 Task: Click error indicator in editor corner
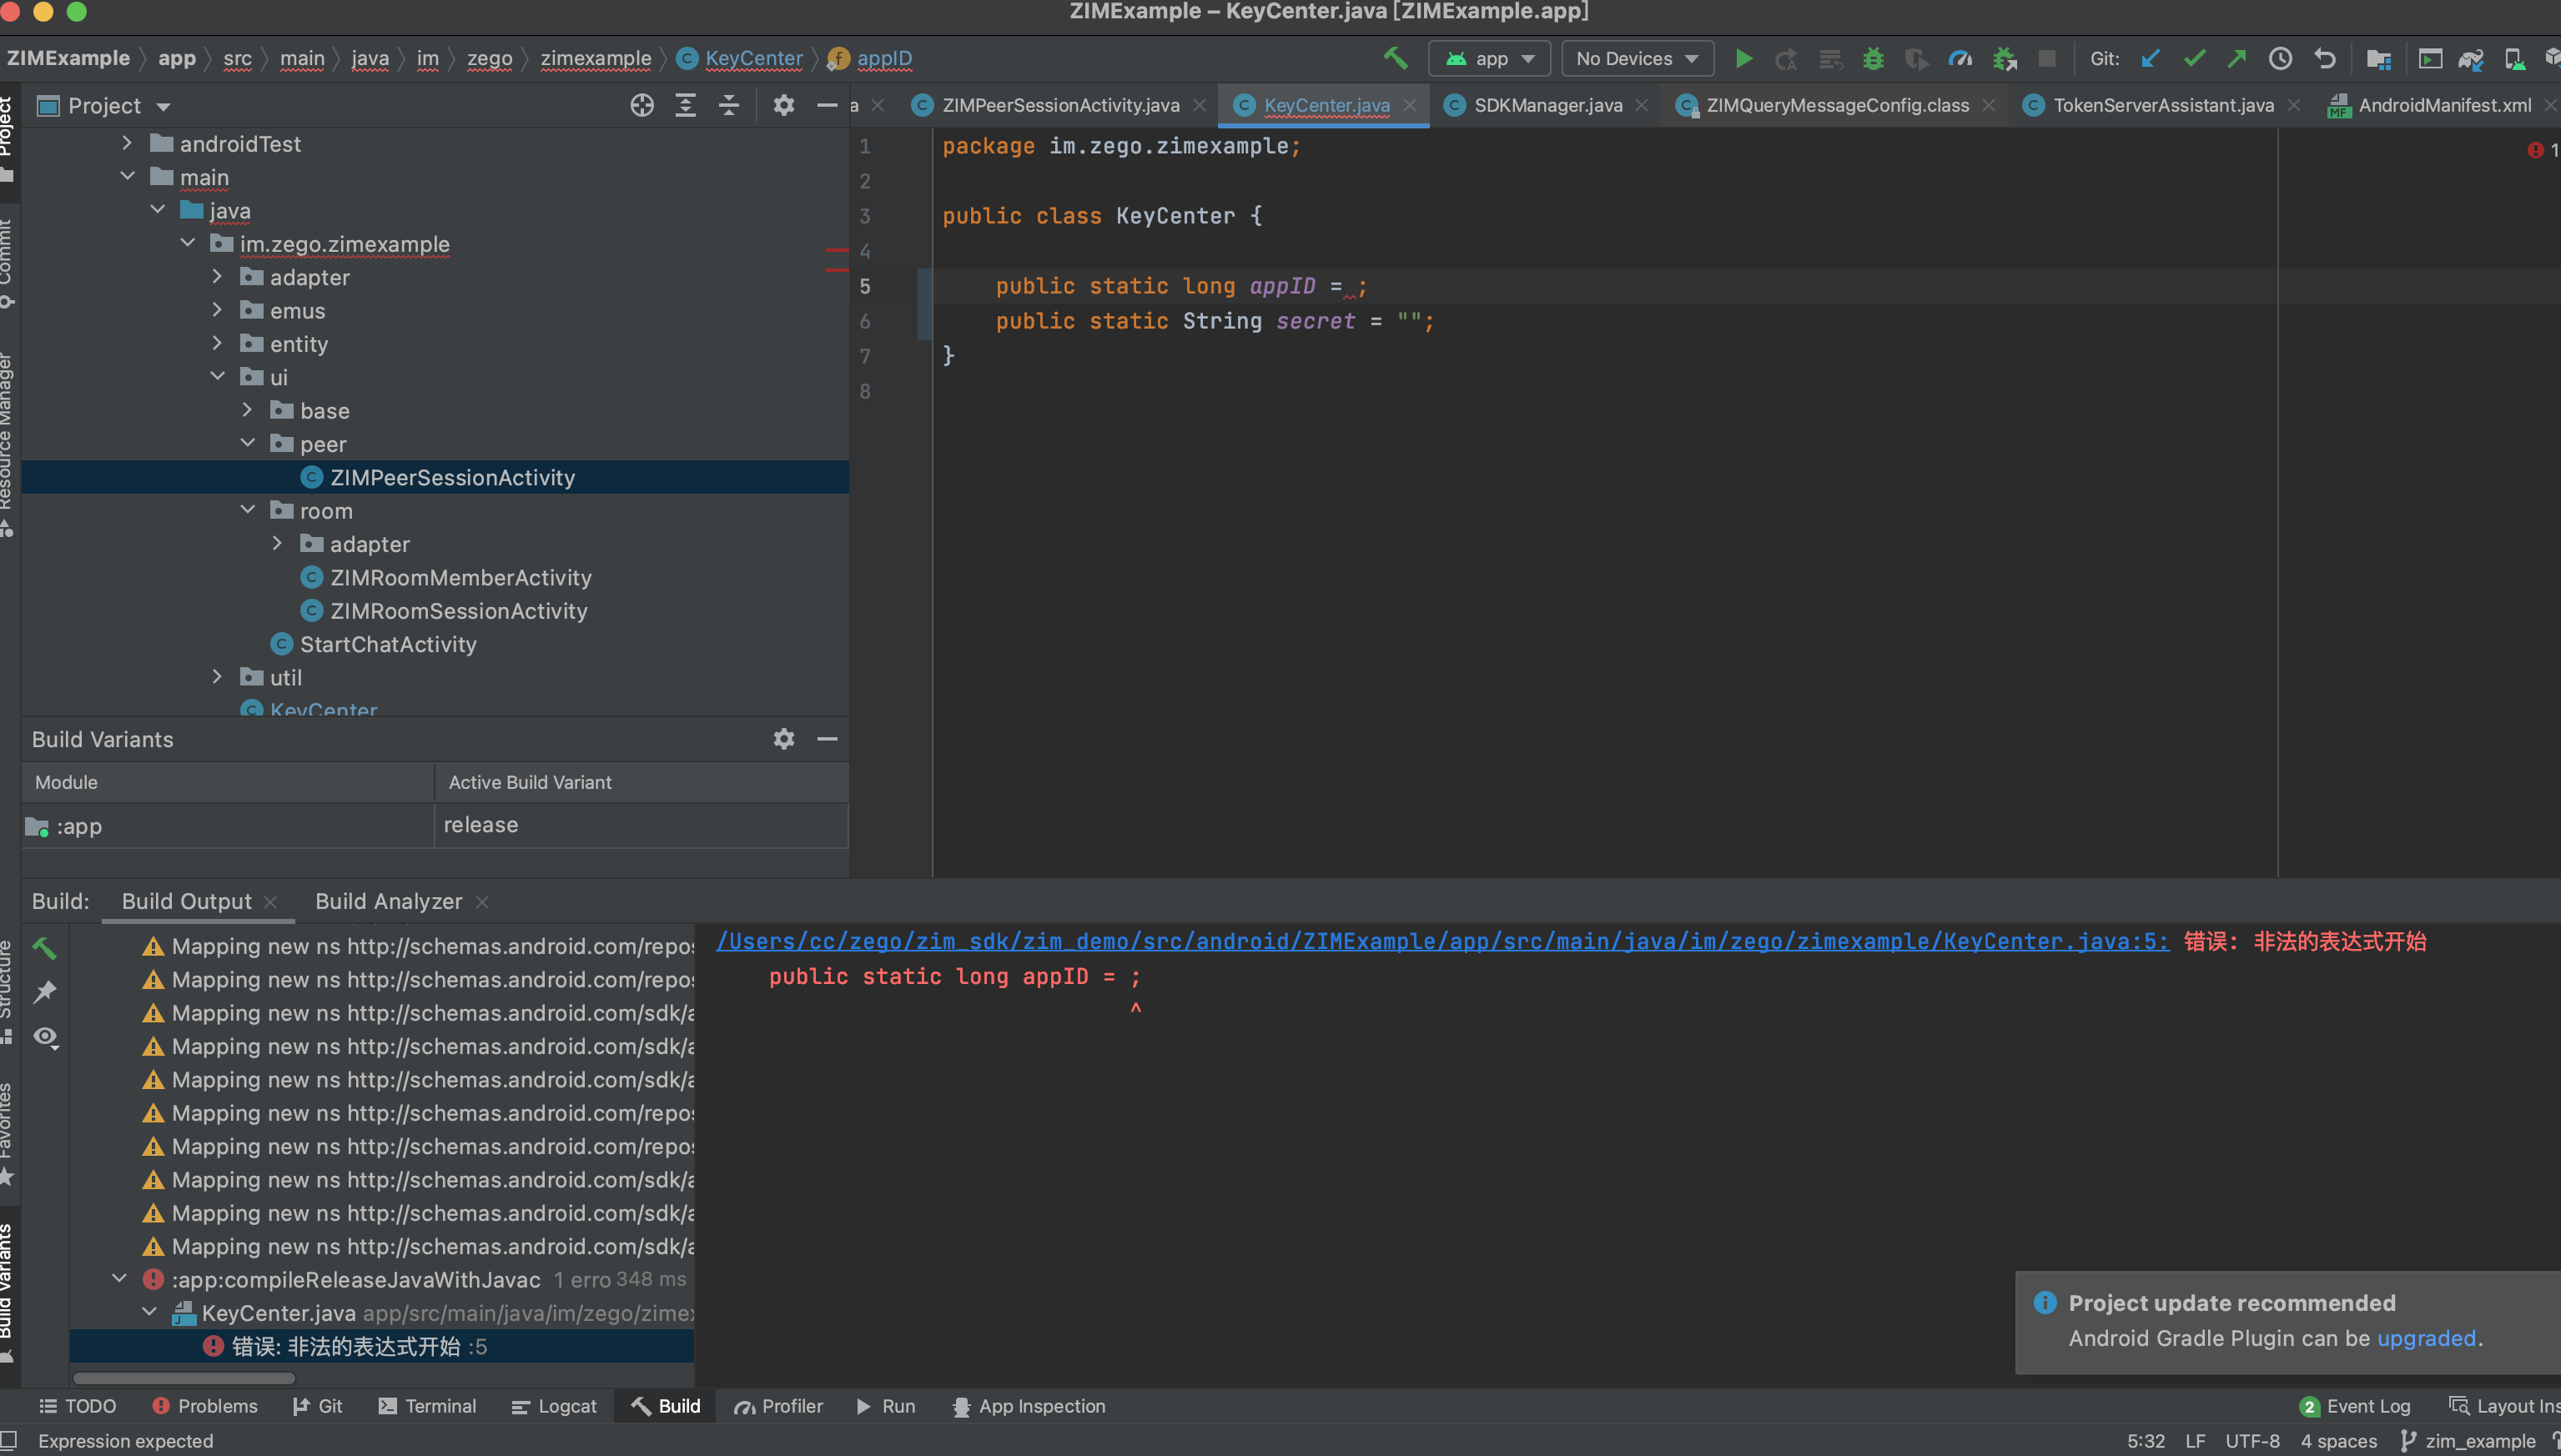pyautogui.click(x=2541, y=150)
